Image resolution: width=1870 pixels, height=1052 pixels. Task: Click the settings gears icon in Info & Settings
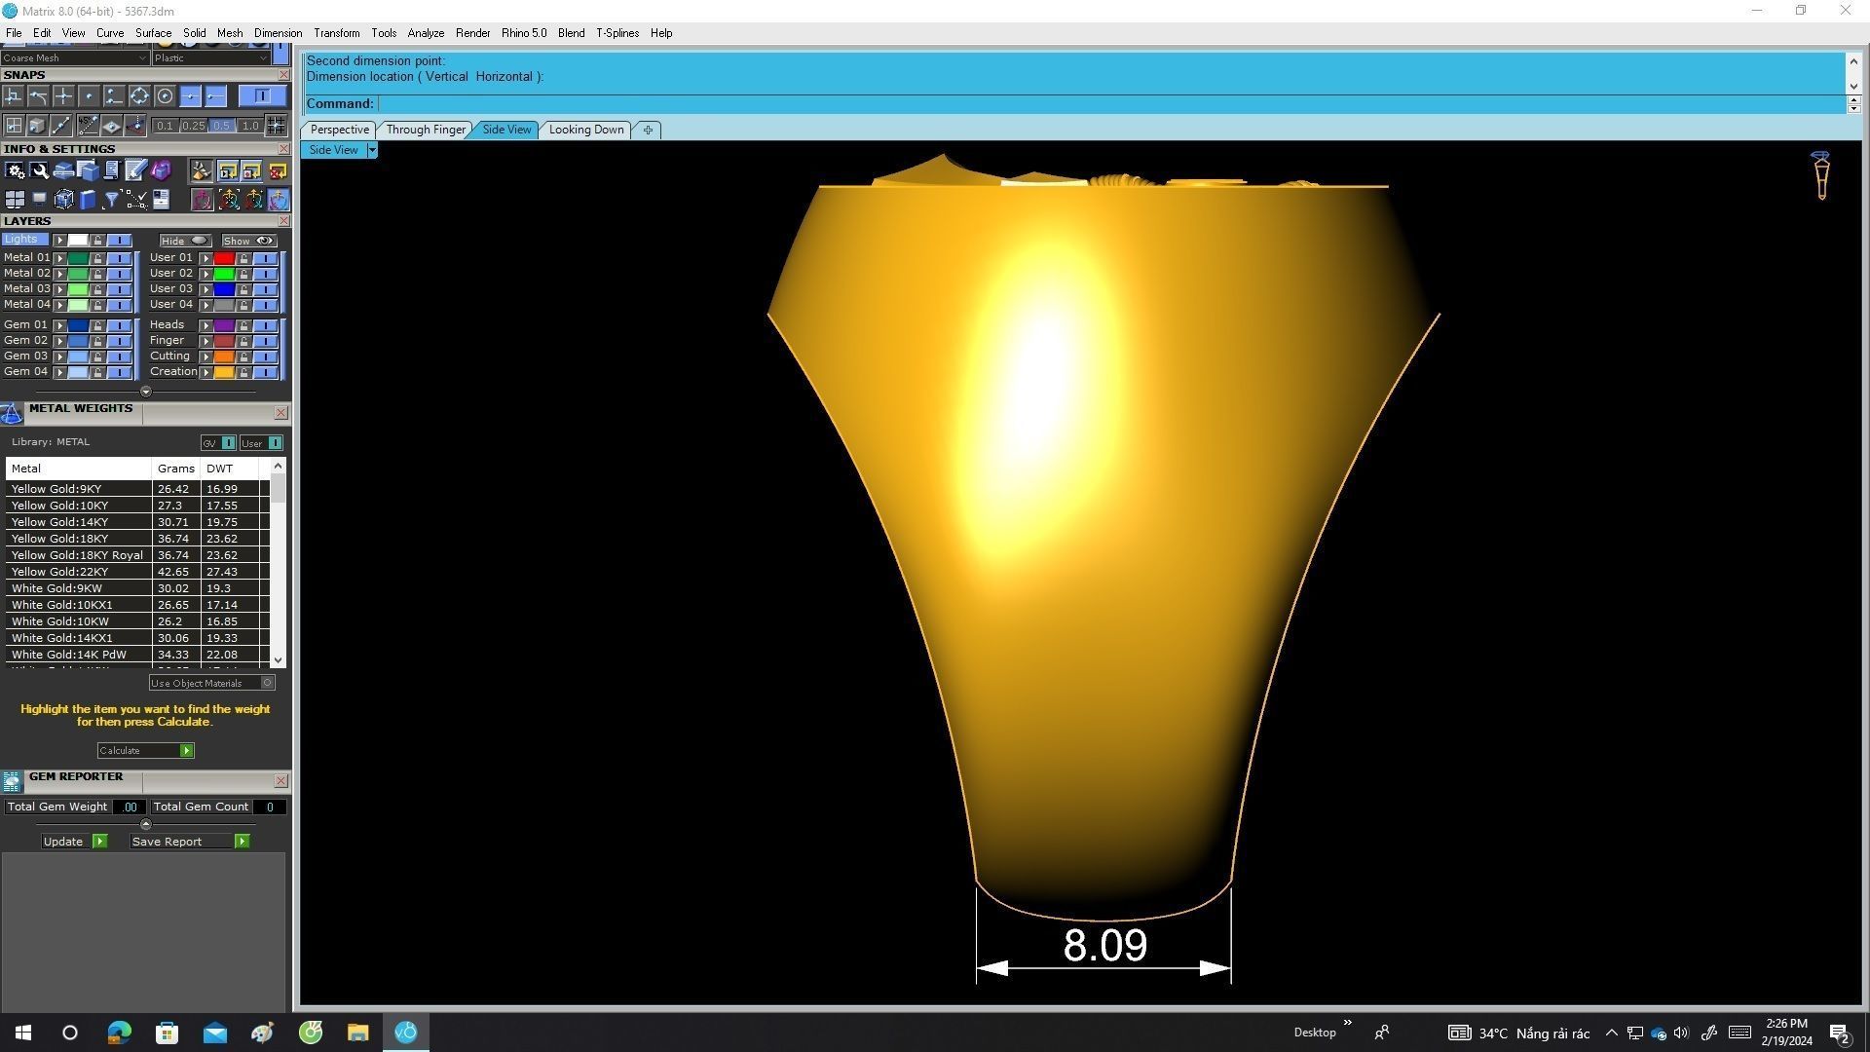[x=15, y=170]
